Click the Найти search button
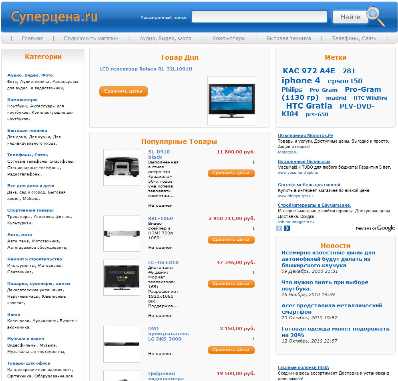The width and height of the screenshot is (398, 381). click(350, 17)
